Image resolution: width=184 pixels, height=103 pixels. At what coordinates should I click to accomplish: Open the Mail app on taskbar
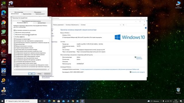tap(63, 101)
